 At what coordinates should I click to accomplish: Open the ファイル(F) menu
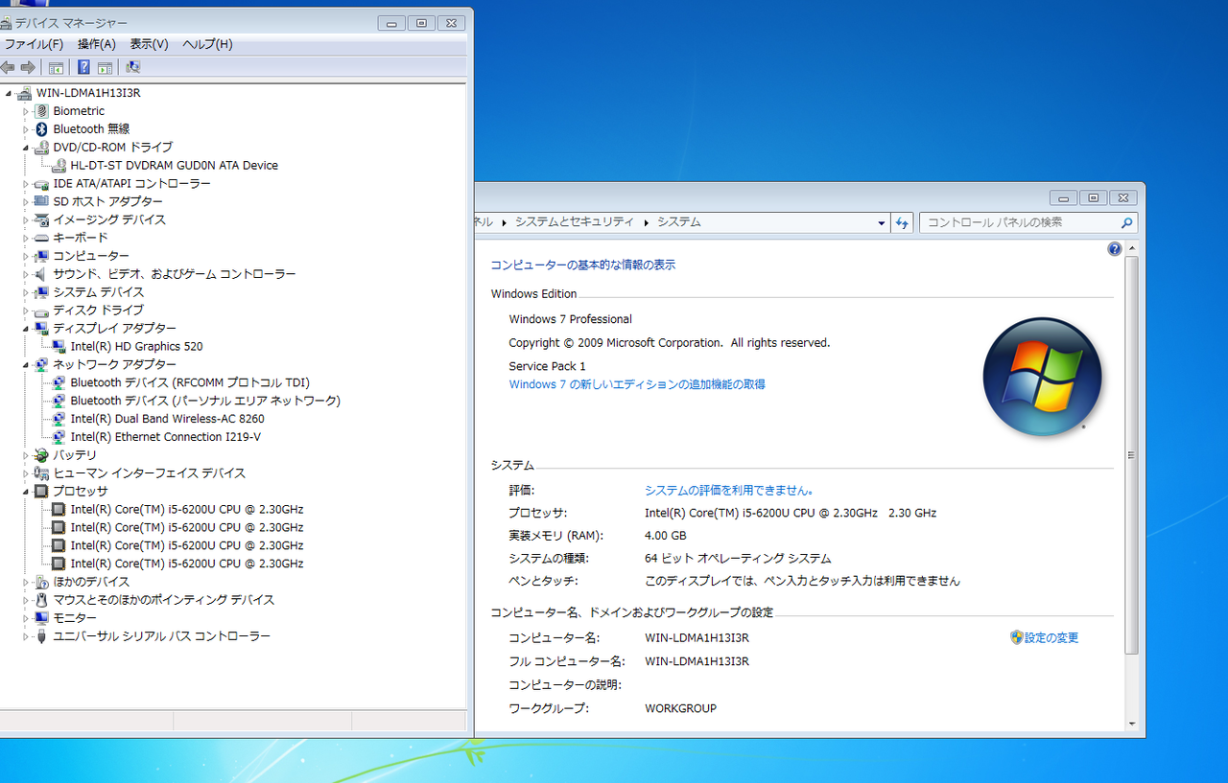click(x=34, y=44)
